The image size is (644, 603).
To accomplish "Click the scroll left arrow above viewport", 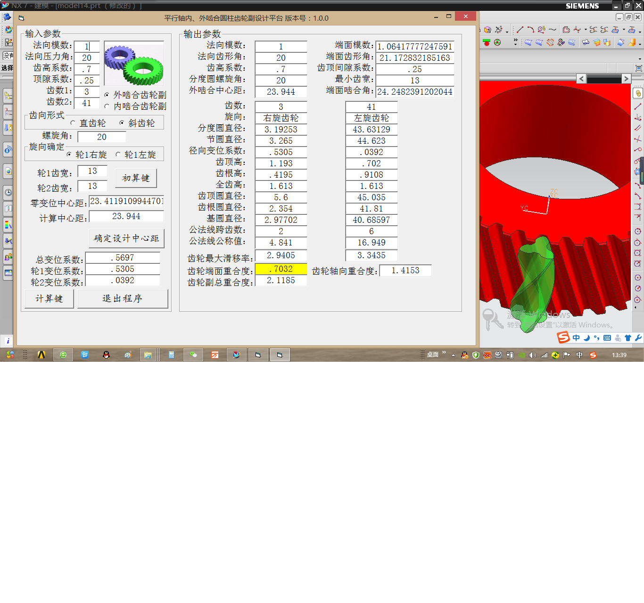I will point(581,79).
